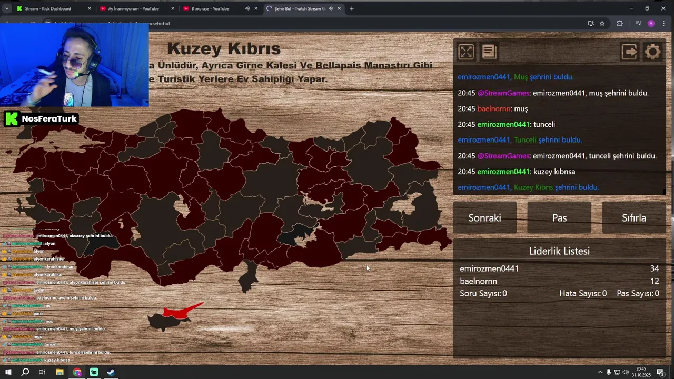The width and height of the screenshot is (674, 379).
Task: Open the Chrome profile avatar
Action: point(651,23)
